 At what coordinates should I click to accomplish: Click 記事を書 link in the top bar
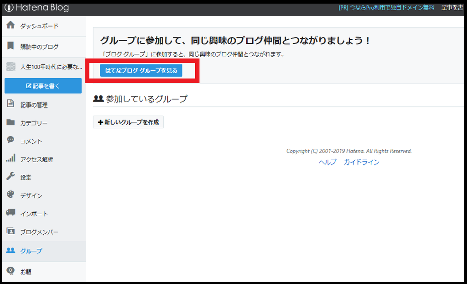452,8
